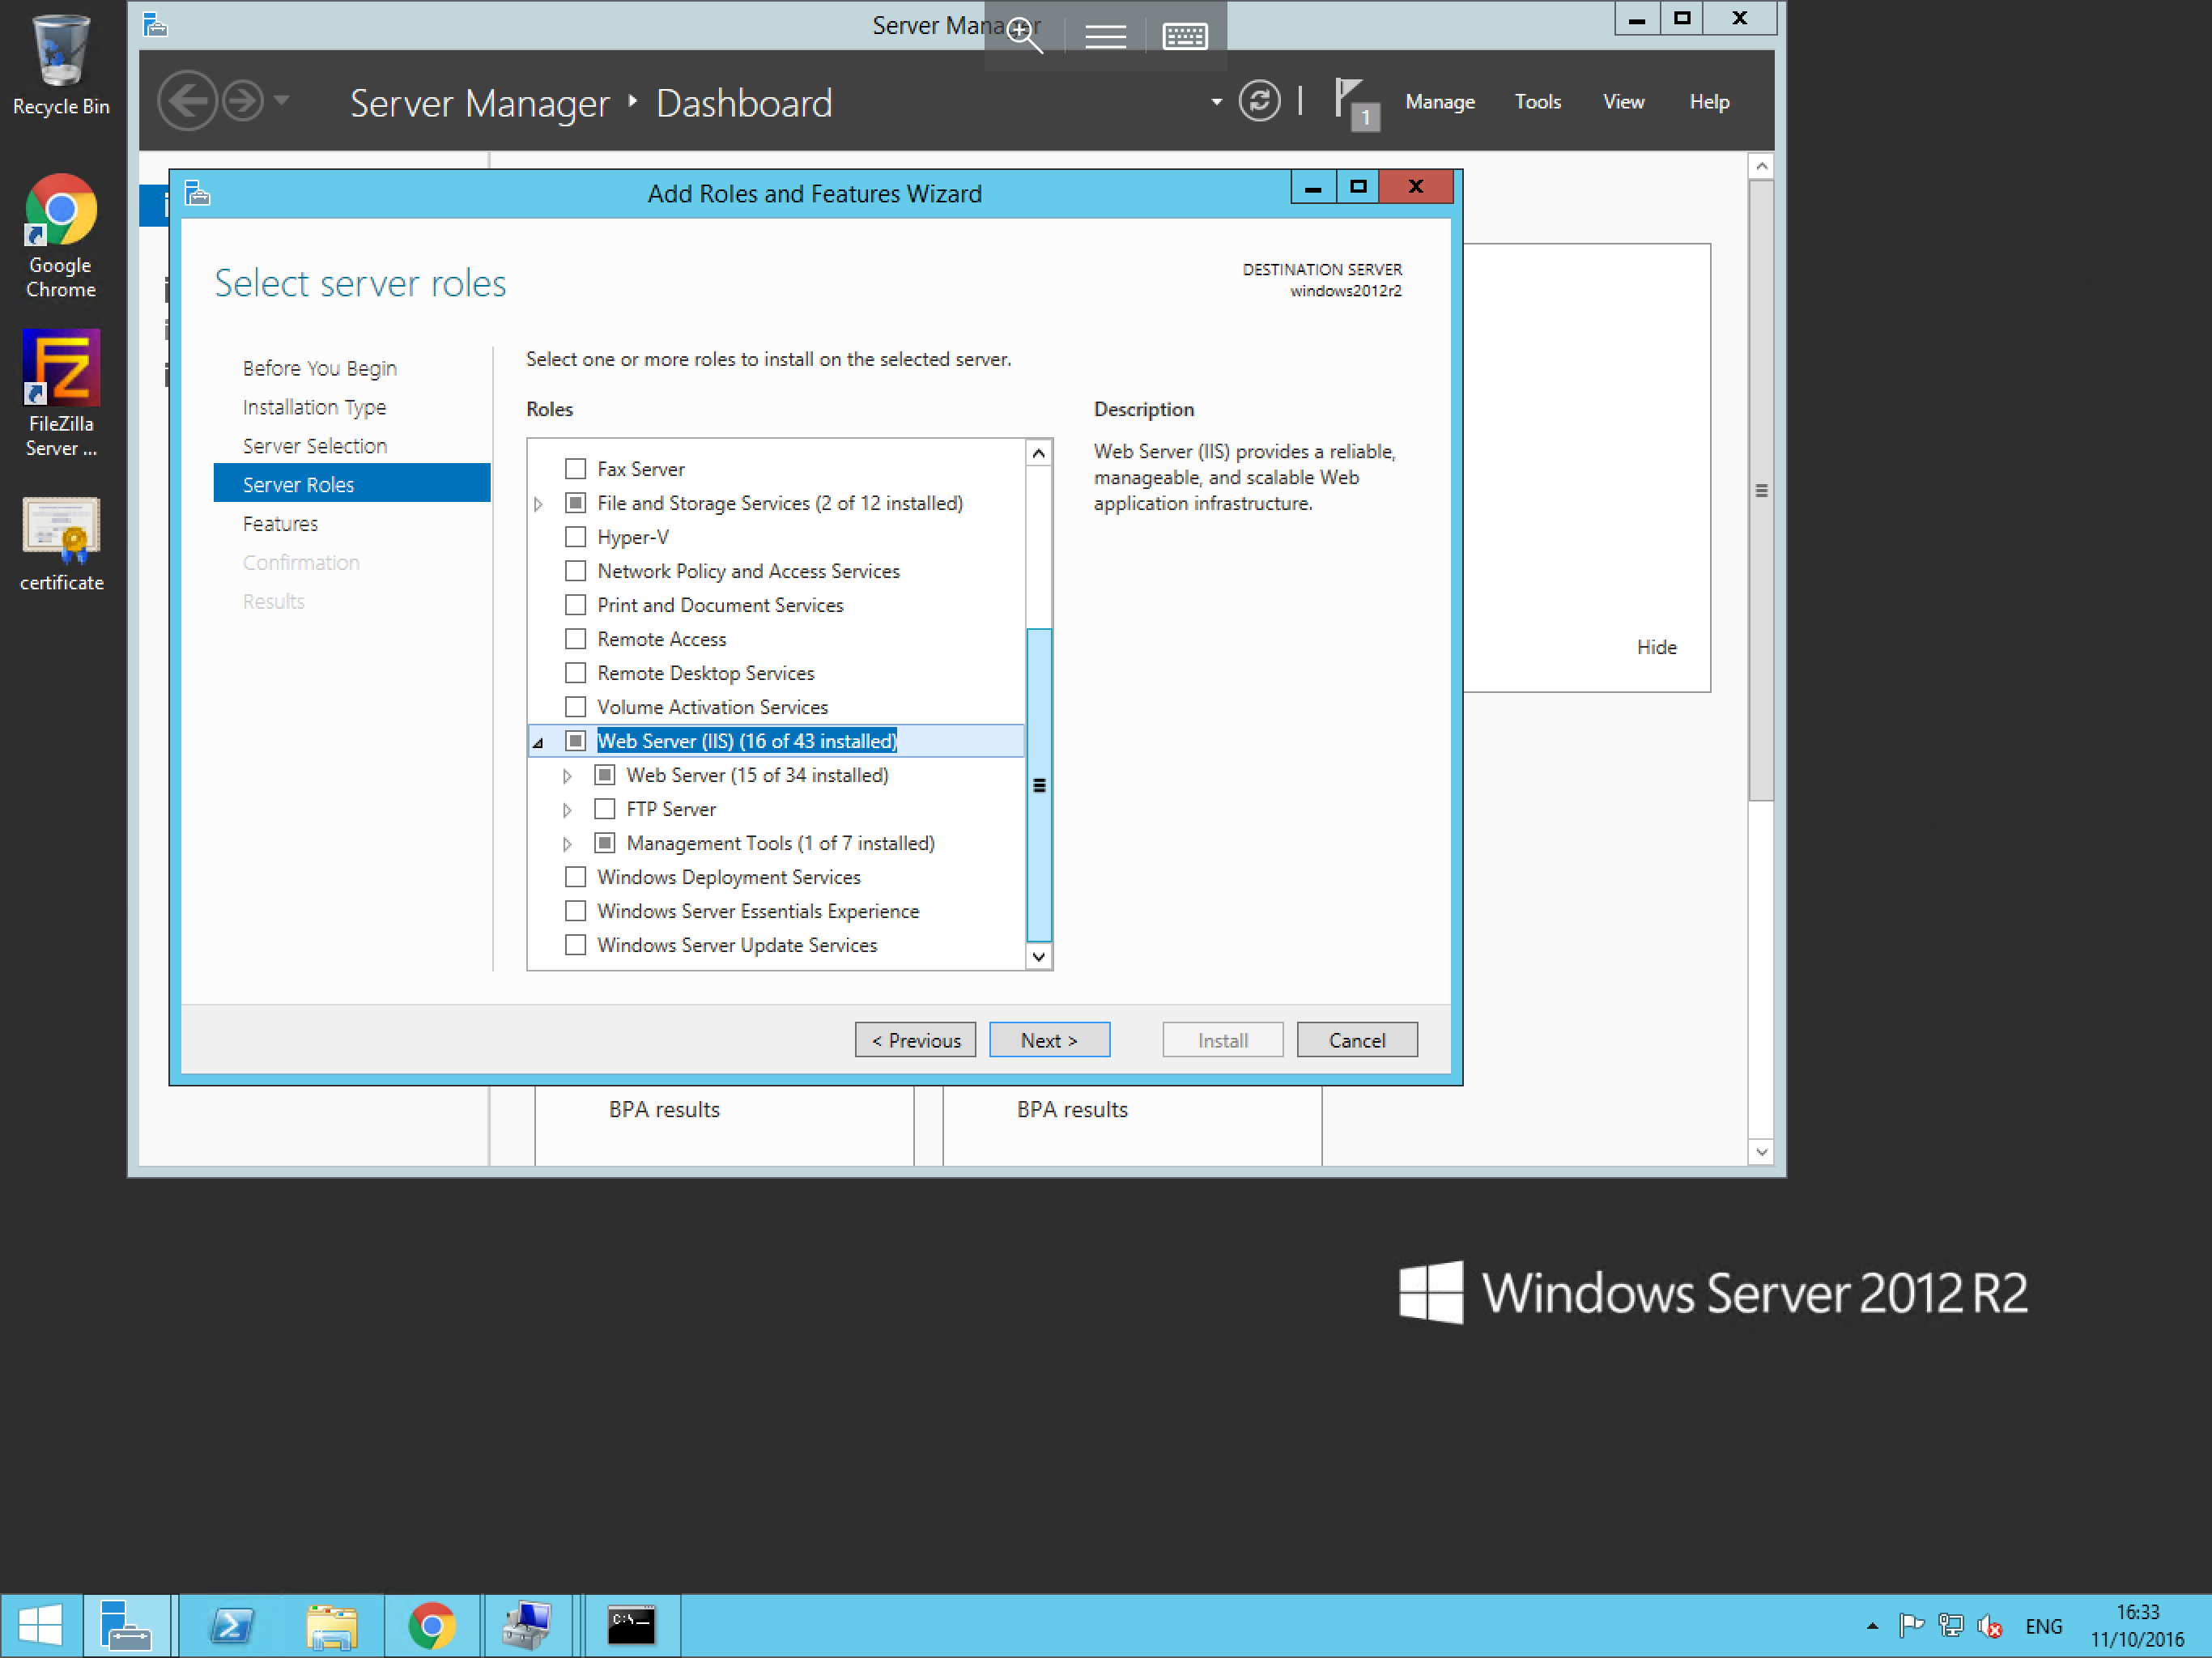Viewport: 2212px width, 1658px height.
Task: Open the View menu
Action: point(1623,101)
